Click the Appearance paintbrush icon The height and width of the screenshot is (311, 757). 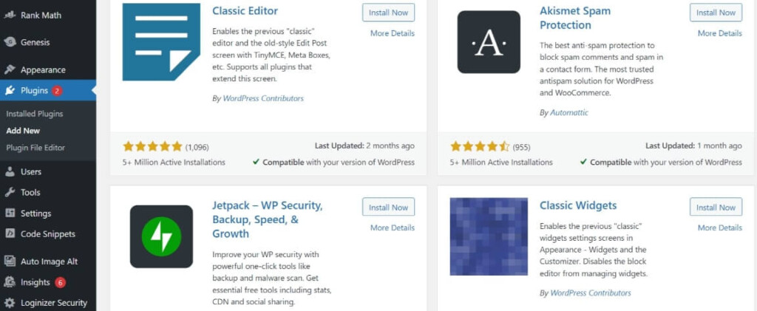click(10, 70)
